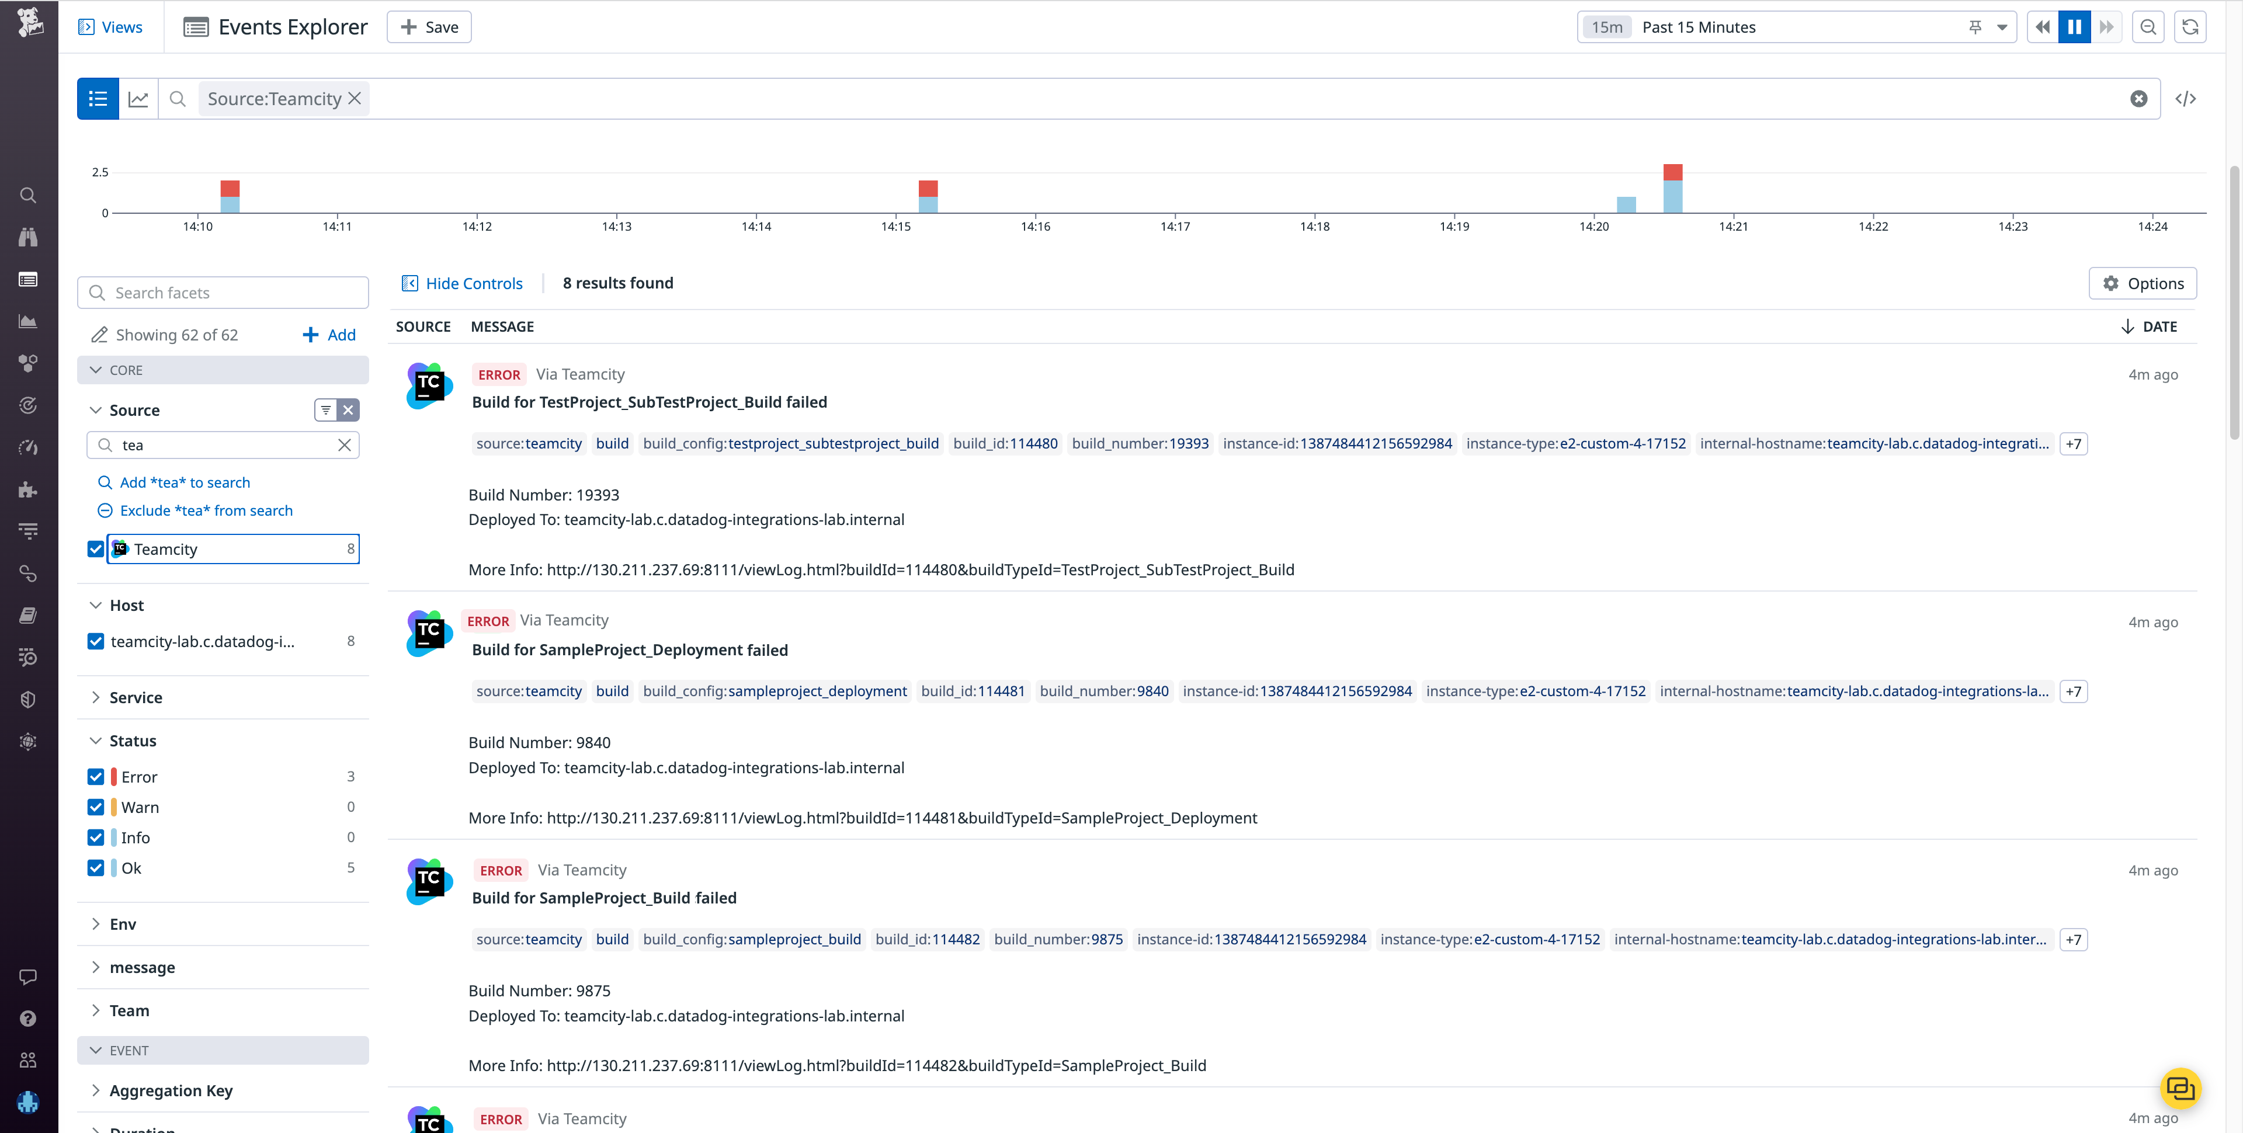2243x1133 pixels.
Task: Click the zoom out time range icon
Action: click(2147, 27)
